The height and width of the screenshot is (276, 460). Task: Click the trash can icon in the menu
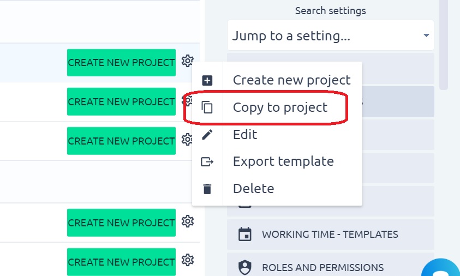pyautogui.click(x=207, y=189)
